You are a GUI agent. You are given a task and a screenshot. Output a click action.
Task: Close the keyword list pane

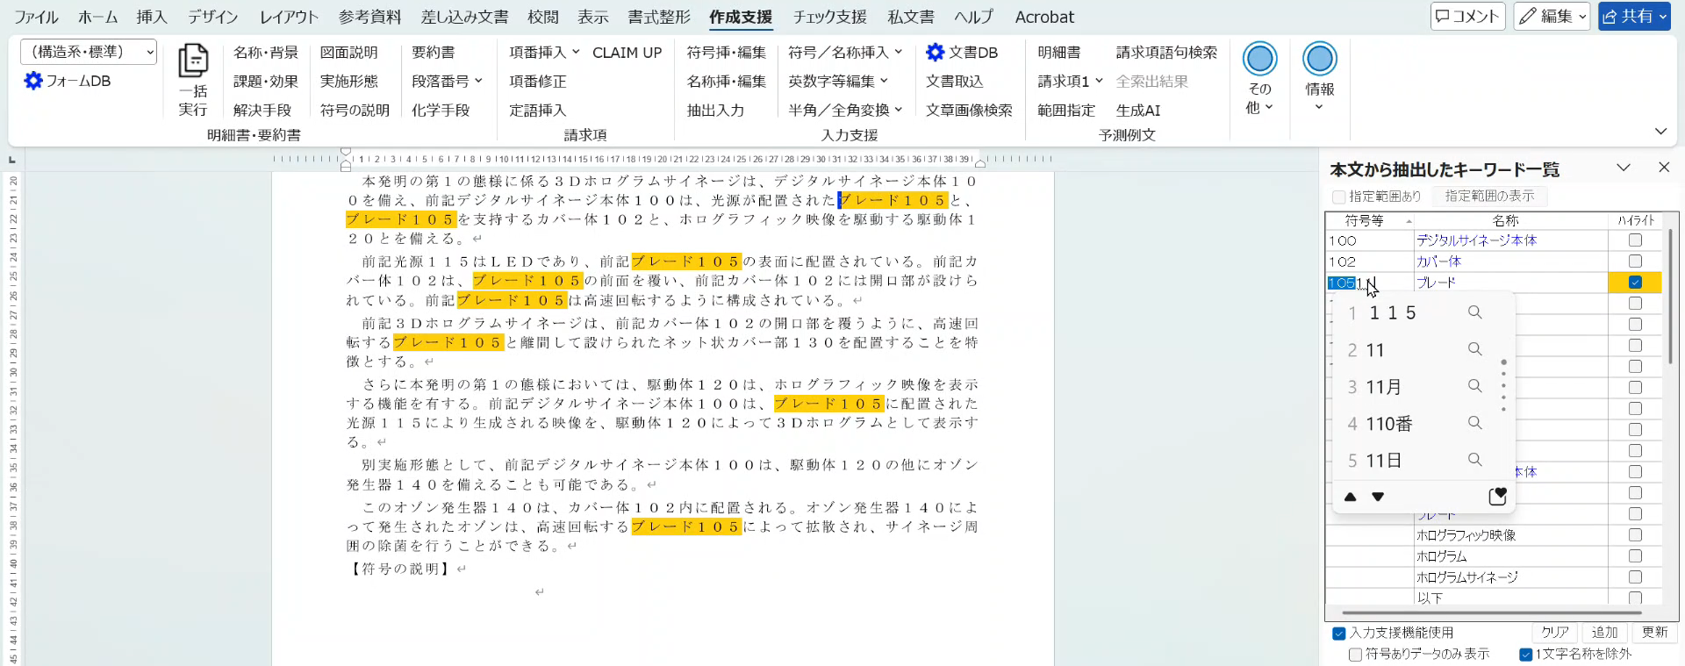[x=1663, y=167]
